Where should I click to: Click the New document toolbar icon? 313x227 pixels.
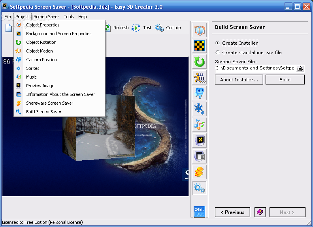[8, 28]
